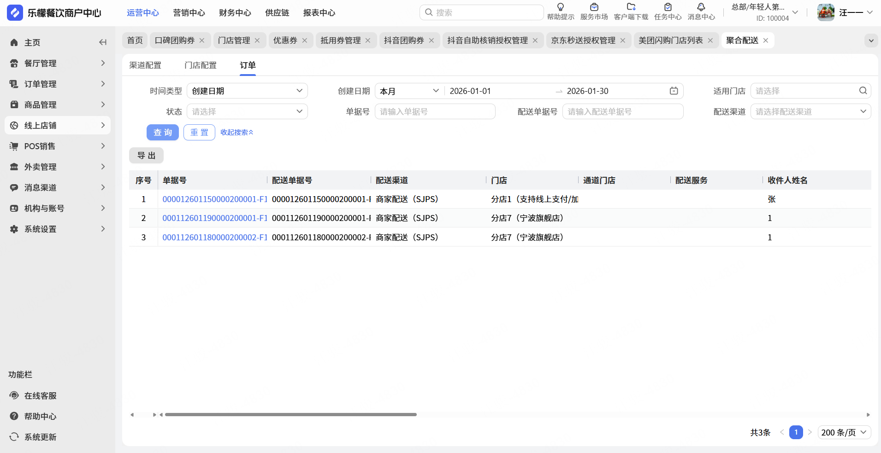This screenshot has width=881, height=453.
Task: Close the 抖音团购券 tab
Action: [432, 41]
